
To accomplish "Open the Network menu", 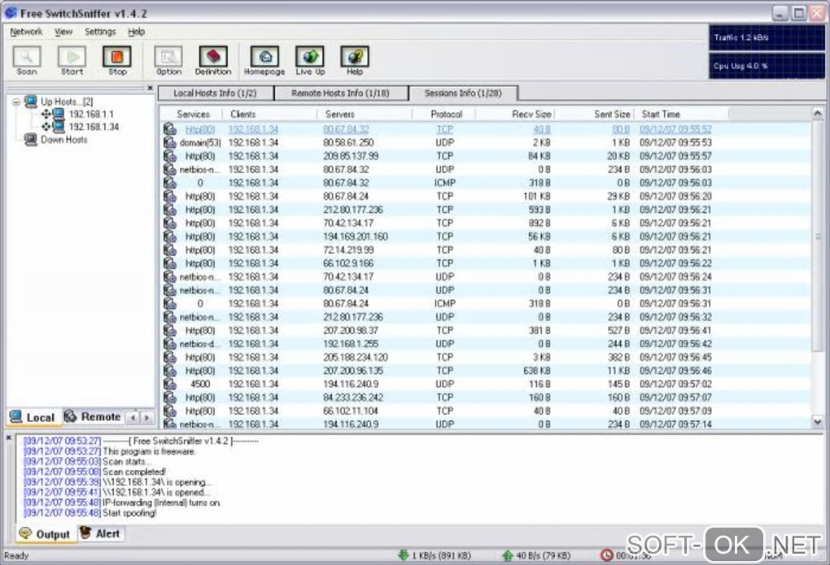I will tap(26, 32).
